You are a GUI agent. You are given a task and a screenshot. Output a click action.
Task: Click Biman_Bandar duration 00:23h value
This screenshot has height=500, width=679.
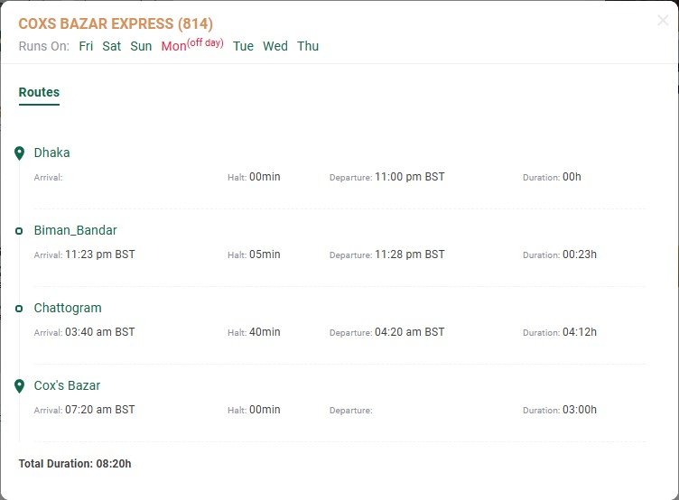click(580, 255)
